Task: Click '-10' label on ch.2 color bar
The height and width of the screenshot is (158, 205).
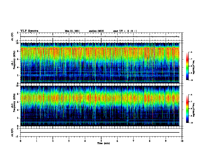Action: [191, 123]
